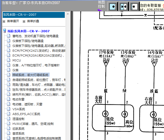Select the 东风本田--CR-V--2007 header bar
The image size is (164, 140).
34,15
